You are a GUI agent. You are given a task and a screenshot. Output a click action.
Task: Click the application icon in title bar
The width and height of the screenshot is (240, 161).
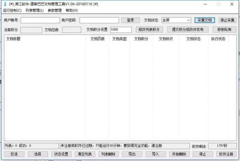(4, 4)
